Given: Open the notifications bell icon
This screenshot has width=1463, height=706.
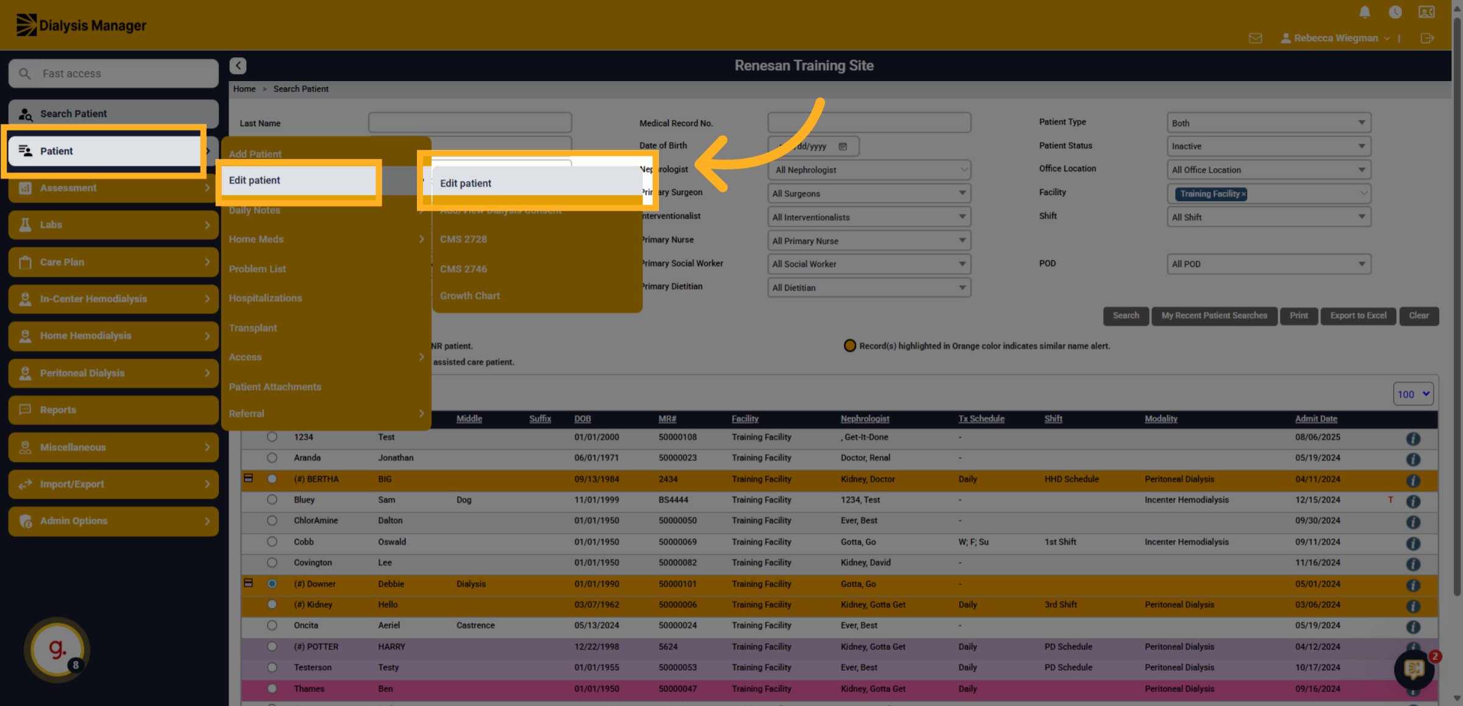Looking at the screenshot, I should pyautogui.click(x=1365, y=12).
